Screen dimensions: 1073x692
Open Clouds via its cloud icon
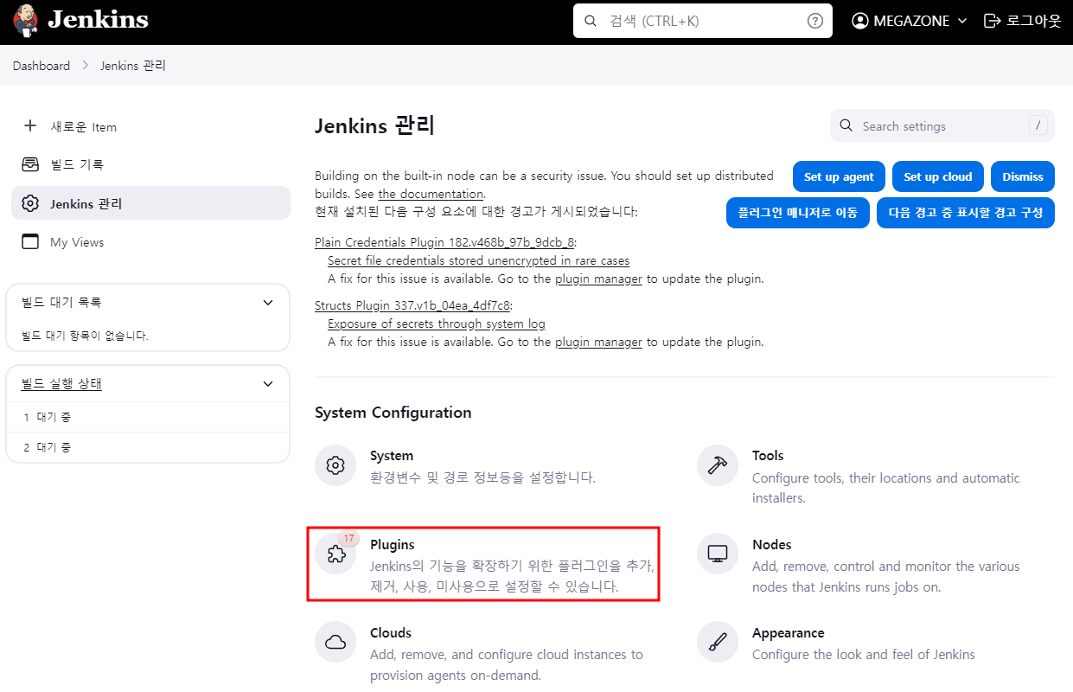[335, 643]
